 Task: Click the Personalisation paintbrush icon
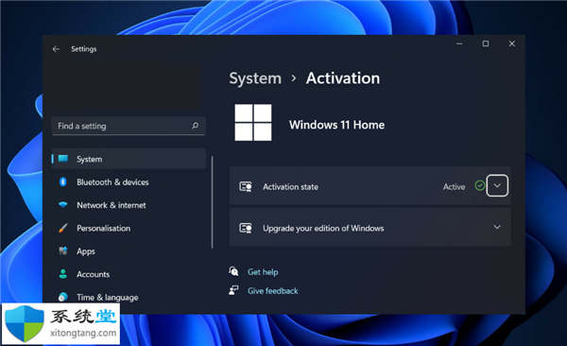[63, 228]
